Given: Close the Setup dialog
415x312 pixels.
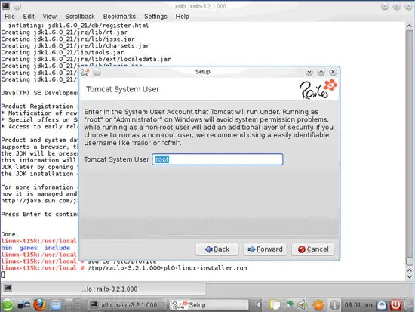Looking at the screenshot, I should tap(333, 72).
